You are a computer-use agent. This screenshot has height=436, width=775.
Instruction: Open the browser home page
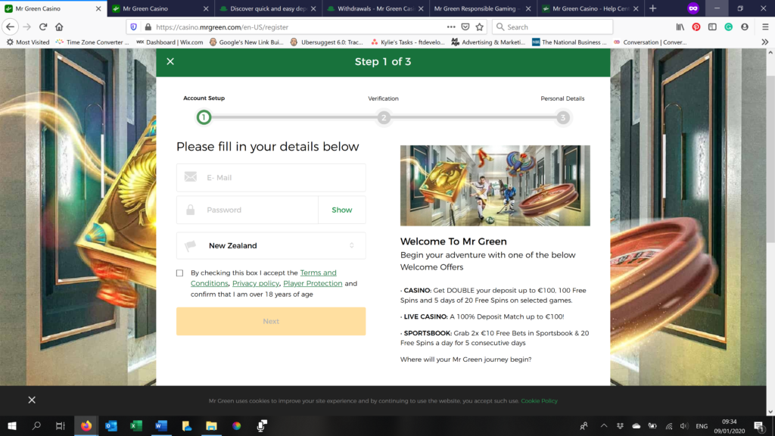59,26
